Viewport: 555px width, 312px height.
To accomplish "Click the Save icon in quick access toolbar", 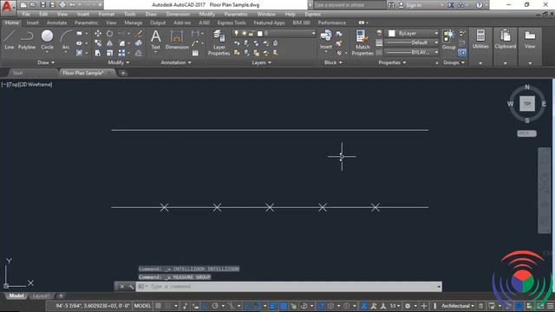I will coord(42,5).
